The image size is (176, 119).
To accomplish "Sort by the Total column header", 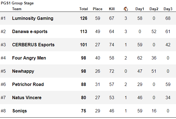I will tap(84, 9).
